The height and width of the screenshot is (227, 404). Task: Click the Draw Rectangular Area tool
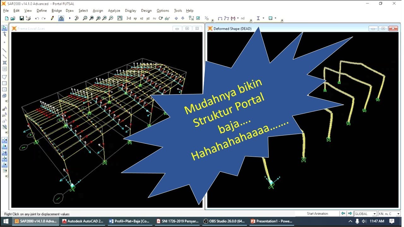[x=4, y=83]
